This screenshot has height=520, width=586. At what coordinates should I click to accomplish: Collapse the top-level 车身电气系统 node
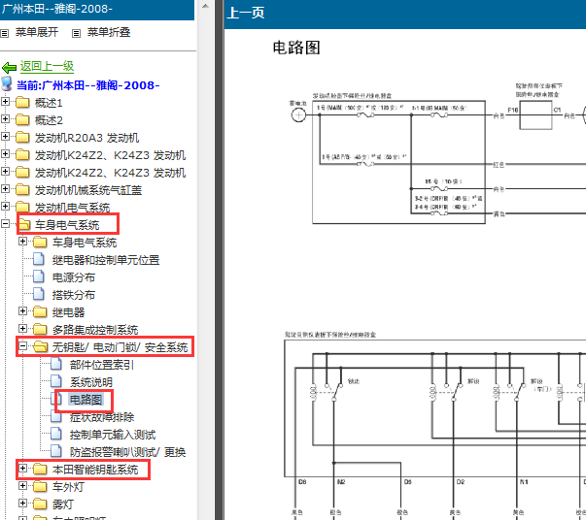pos(5,223)
